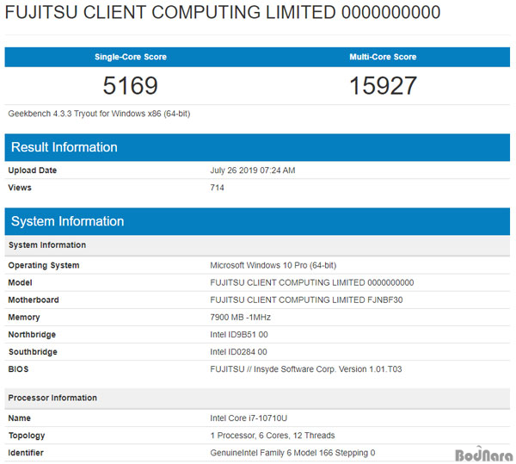Click the page title FUJITSU CLIENT COMPUTING LIMITED 0000000000

223,13
